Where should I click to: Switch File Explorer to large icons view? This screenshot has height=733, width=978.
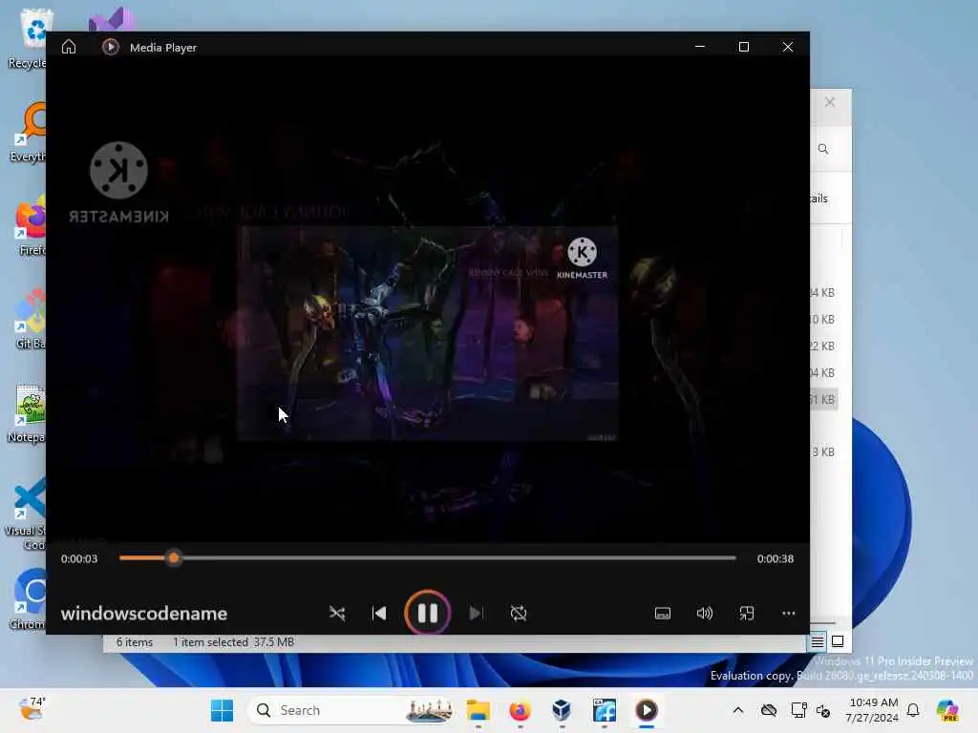(838, 641)
